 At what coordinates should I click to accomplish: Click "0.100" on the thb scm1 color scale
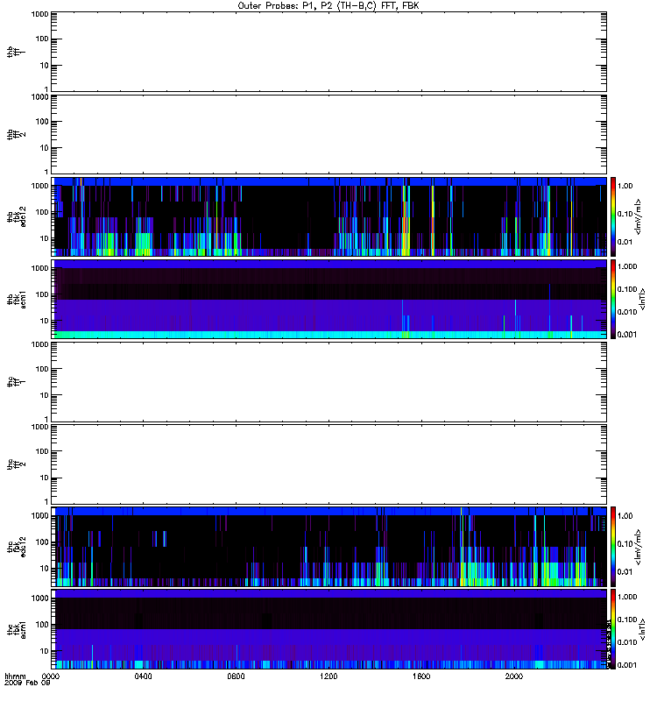tap(627, 289)
